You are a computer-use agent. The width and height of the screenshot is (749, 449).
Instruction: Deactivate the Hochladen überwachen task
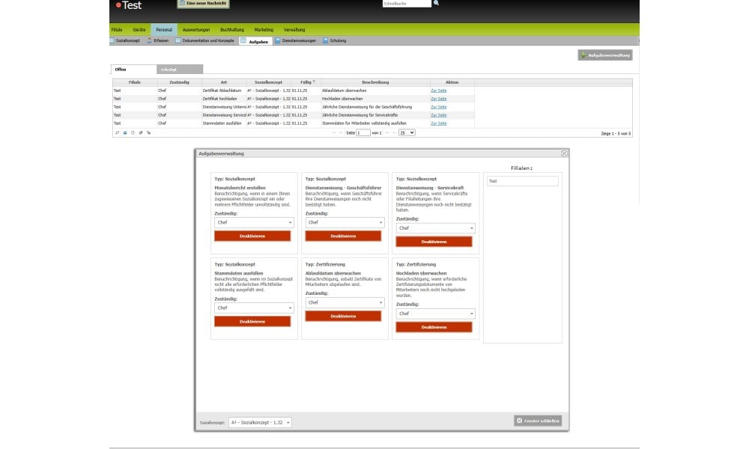[x=434, y=327]
